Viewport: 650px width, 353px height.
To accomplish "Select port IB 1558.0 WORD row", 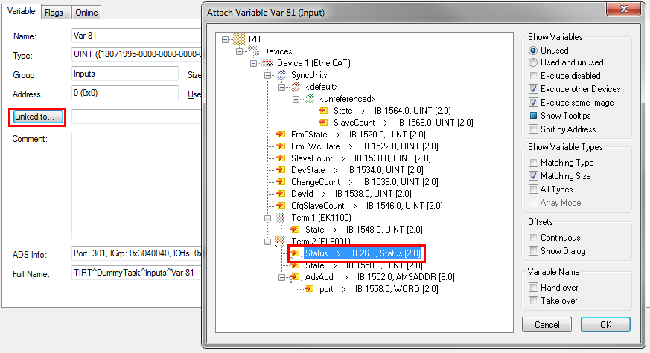I will click(378, 289).
